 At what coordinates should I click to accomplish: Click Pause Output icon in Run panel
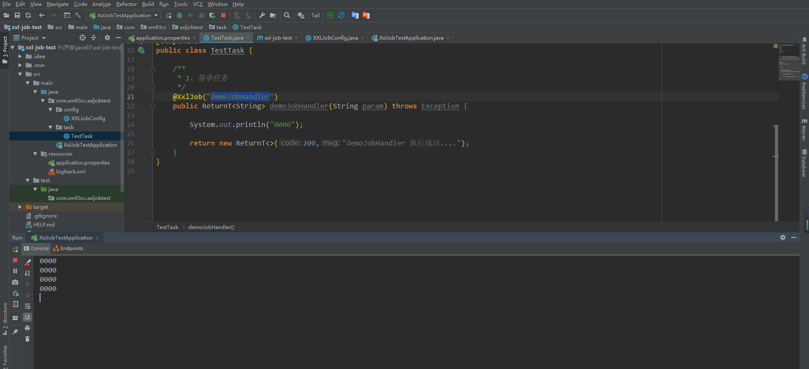[15, 271]
